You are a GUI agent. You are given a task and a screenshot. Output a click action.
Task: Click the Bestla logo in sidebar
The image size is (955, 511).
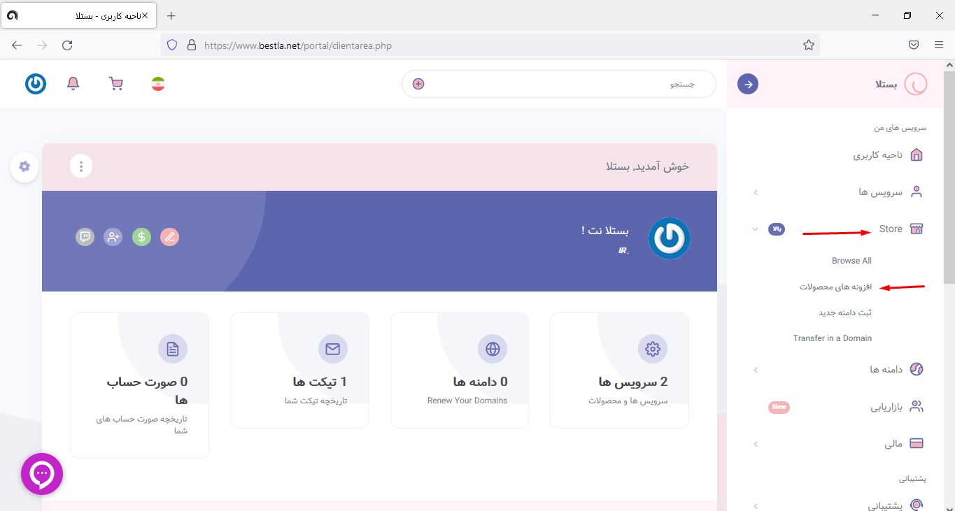pos(916,84)
